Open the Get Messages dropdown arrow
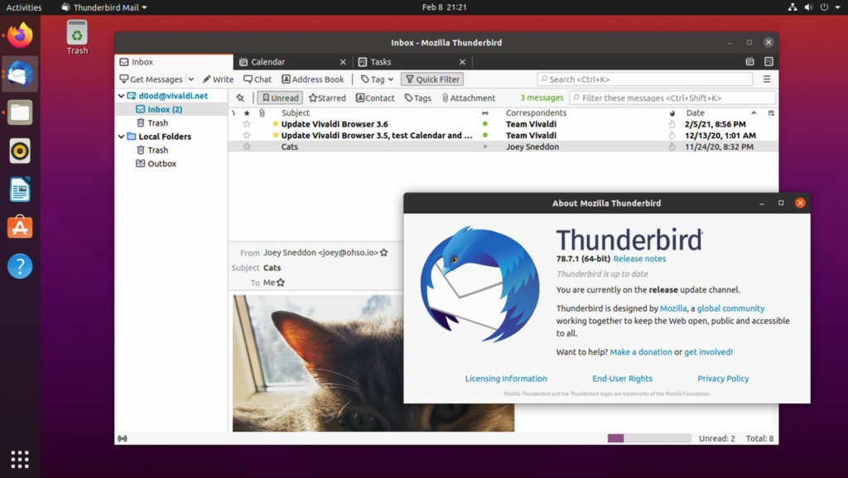Image resolution: width=848 pixels, height=478 pixels. (x=191, y=79)
